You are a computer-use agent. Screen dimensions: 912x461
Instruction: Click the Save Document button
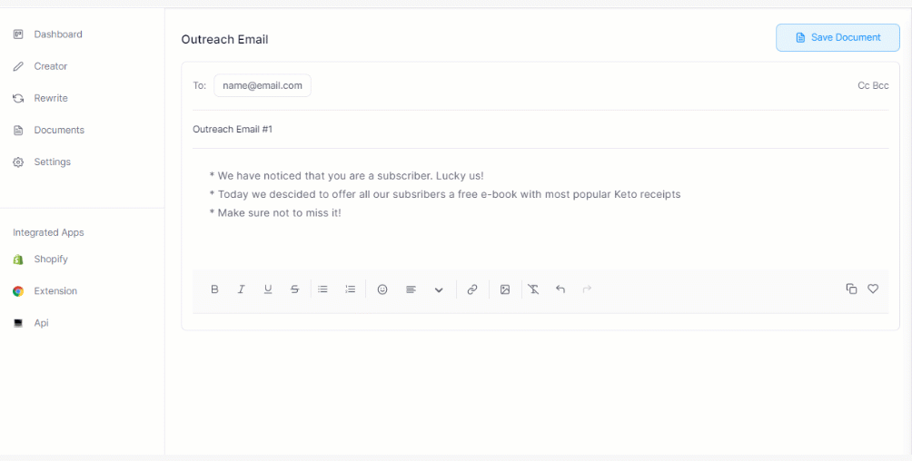(838, 38)
